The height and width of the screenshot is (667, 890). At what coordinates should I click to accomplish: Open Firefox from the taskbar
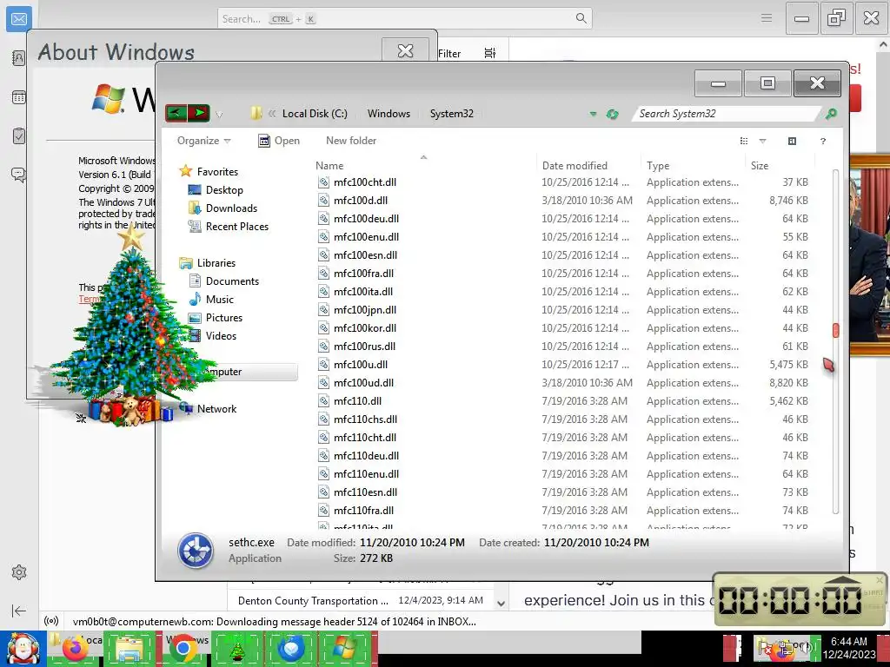point(75,649)
